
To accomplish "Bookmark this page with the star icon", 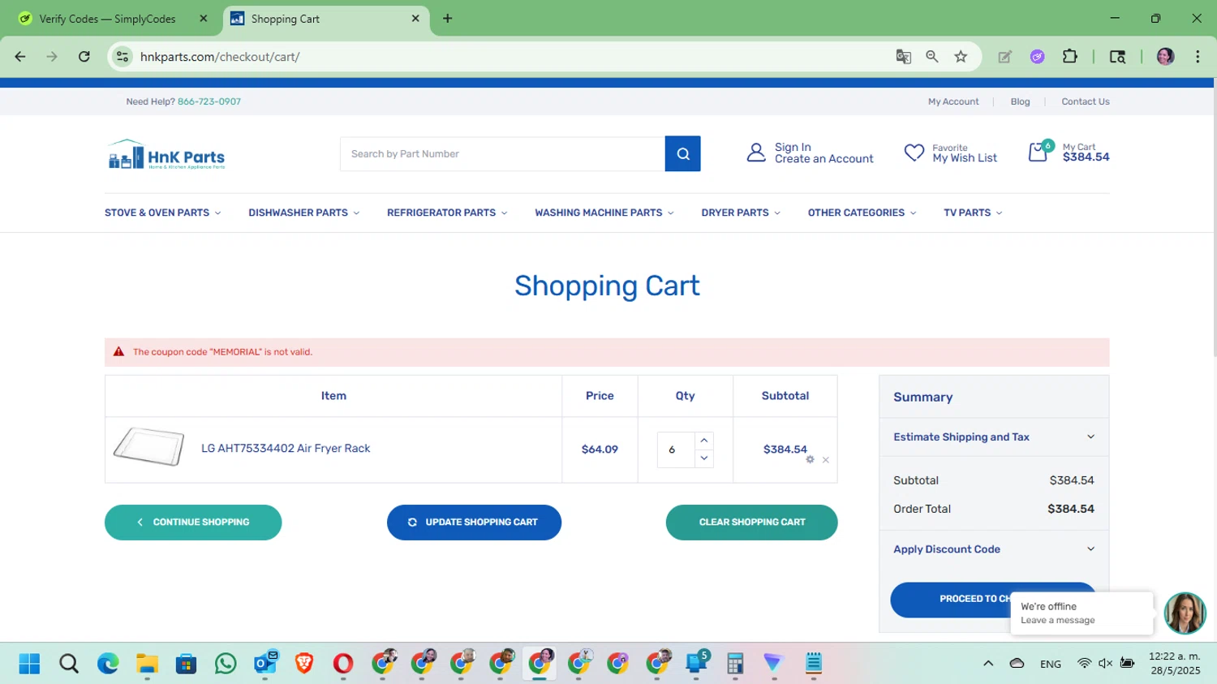I will (961, 57).
